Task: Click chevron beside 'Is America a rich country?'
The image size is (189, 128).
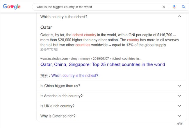Action: pos(180,96)
